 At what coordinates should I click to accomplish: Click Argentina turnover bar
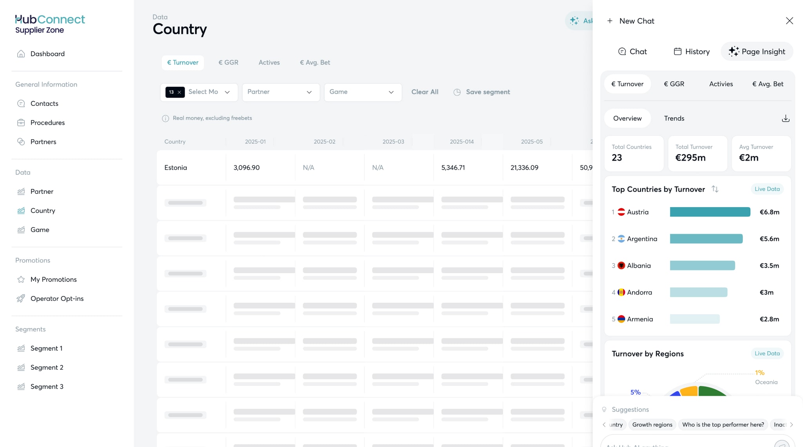click(706, 239)
